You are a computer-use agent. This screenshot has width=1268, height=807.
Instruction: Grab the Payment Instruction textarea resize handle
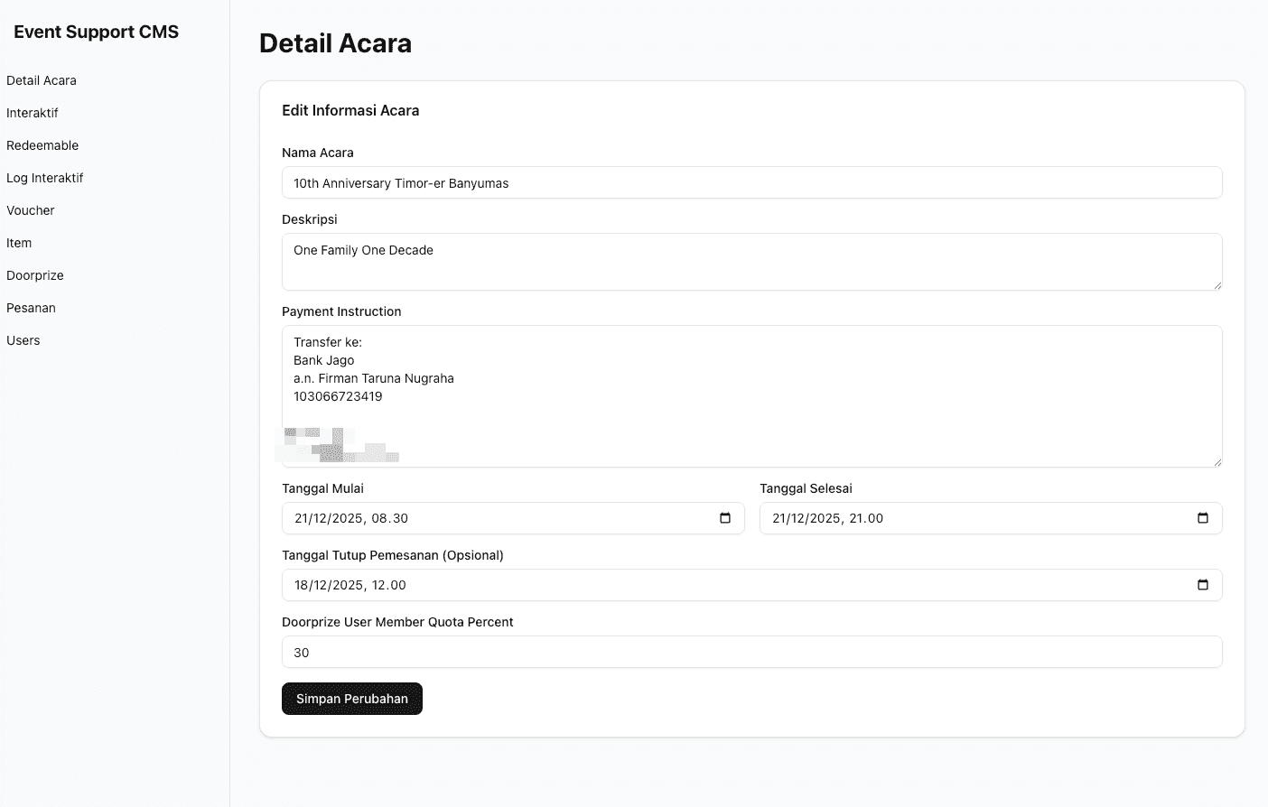(x=1217, y=462)
